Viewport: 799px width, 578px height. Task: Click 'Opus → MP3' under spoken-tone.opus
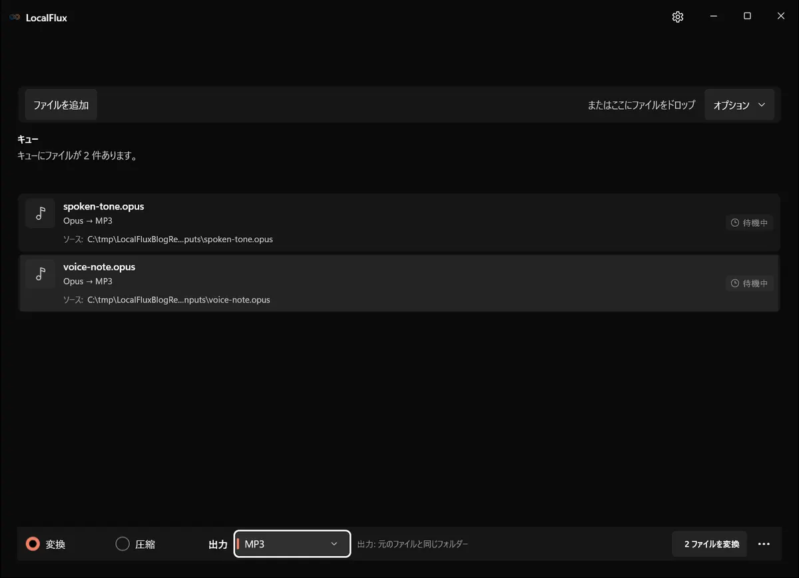pos(89,221)
